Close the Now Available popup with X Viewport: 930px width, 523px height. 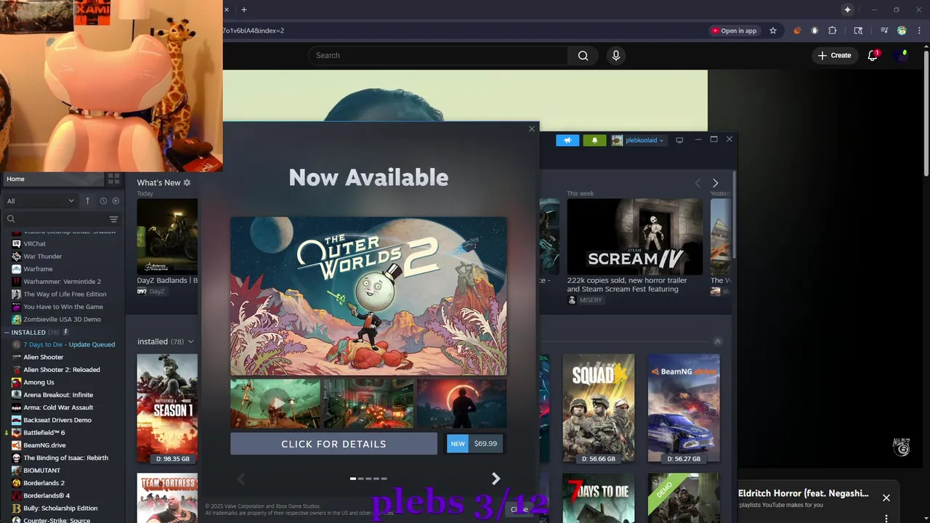532,129
